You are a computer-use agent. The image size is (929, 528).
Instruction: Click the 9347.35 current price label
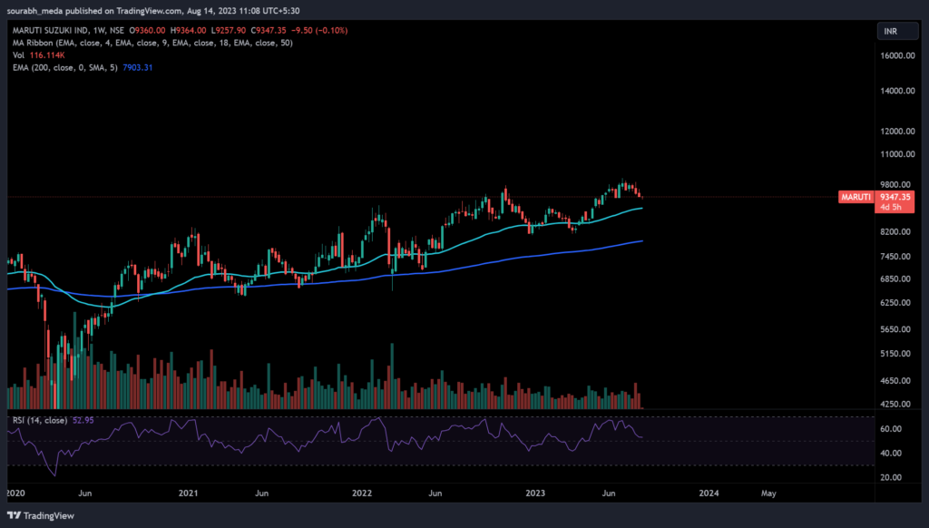(x=895, y=197)
